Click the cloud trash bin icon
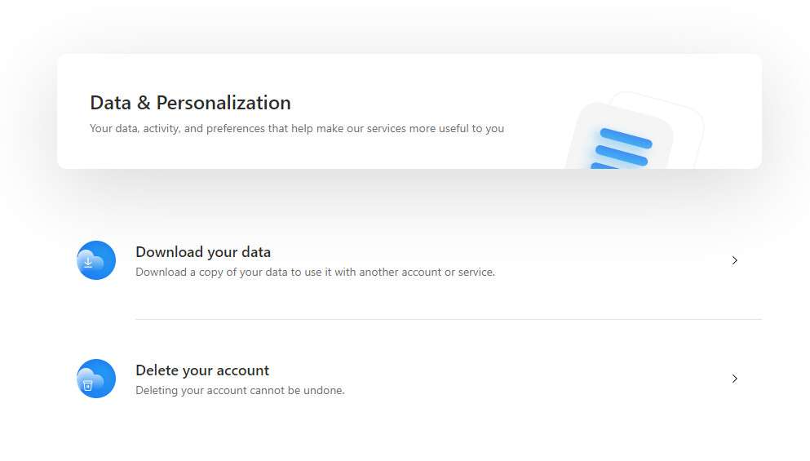 [96, 379]
